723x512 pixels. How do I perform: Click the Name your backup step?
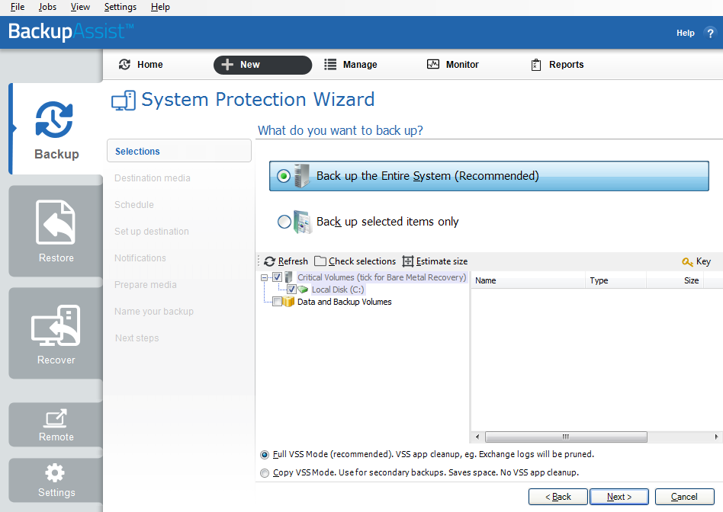pyautogui.click(x=154, y=312)
